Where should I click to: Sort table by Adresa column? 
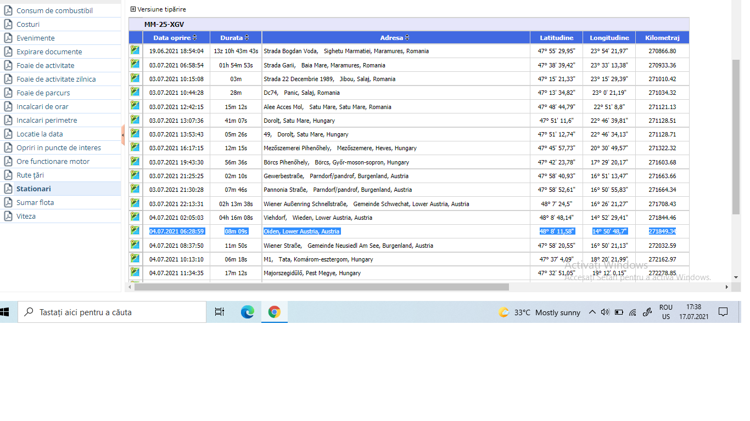pos(407,38)
